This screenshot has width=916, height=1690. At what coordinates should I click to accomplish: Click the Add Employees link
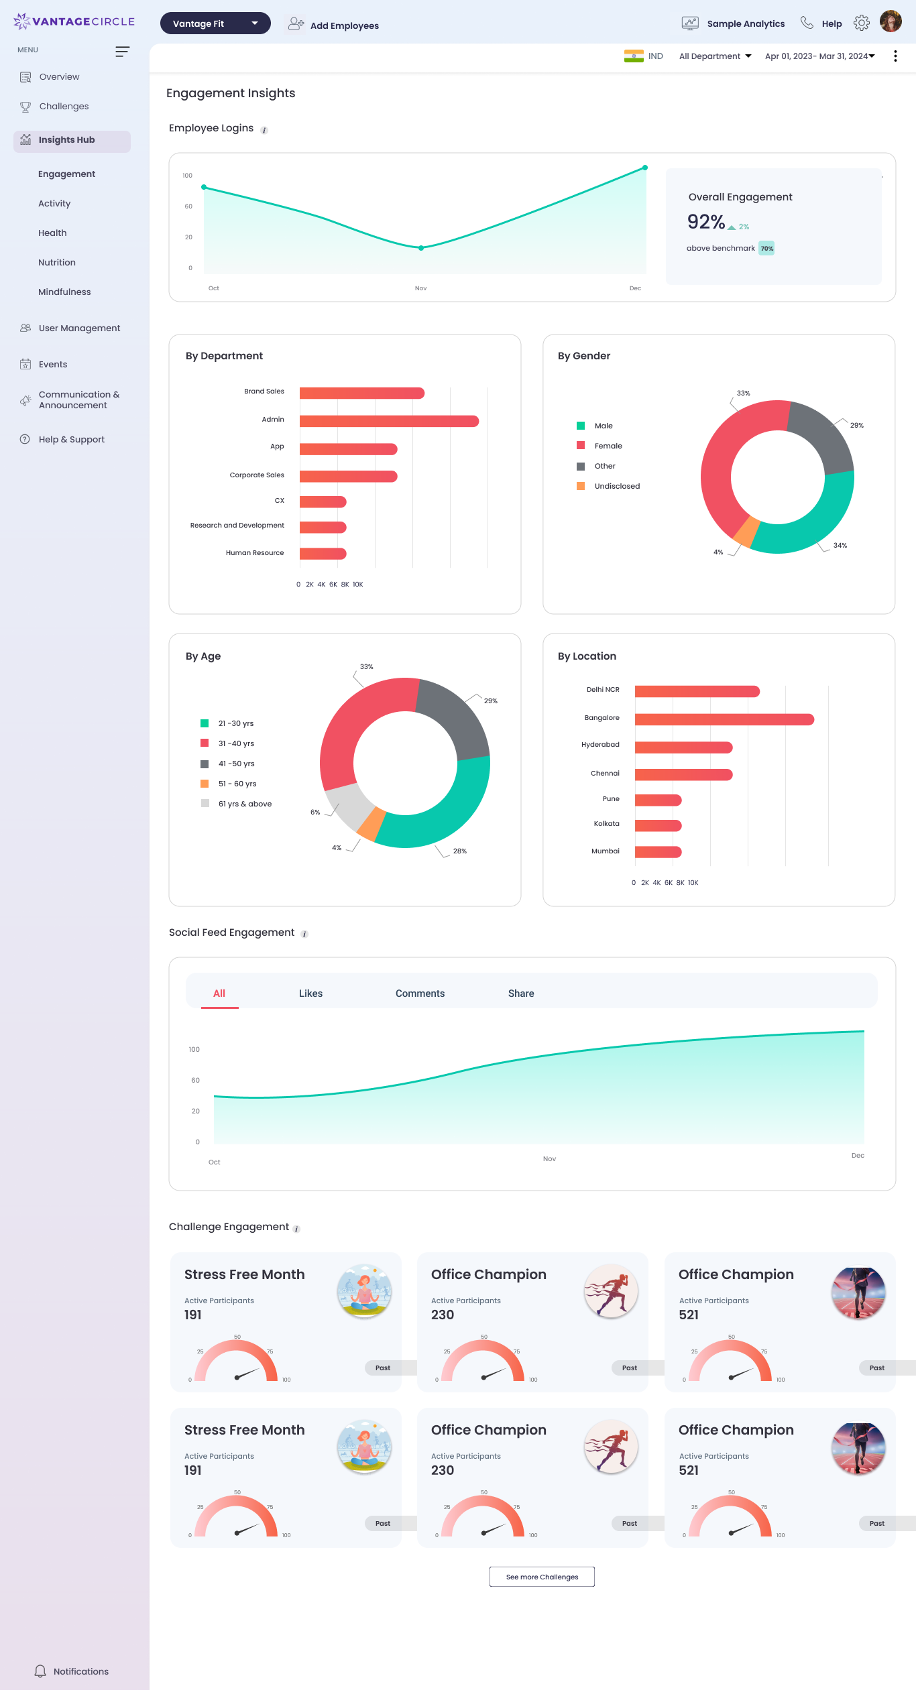point(345,25)
